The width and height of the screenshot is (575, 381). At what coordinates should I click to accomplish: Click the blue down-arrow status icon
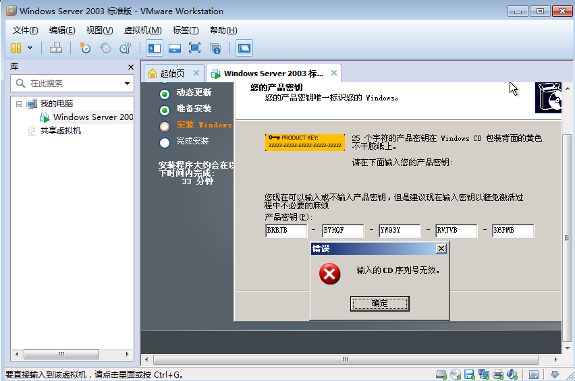555,374
